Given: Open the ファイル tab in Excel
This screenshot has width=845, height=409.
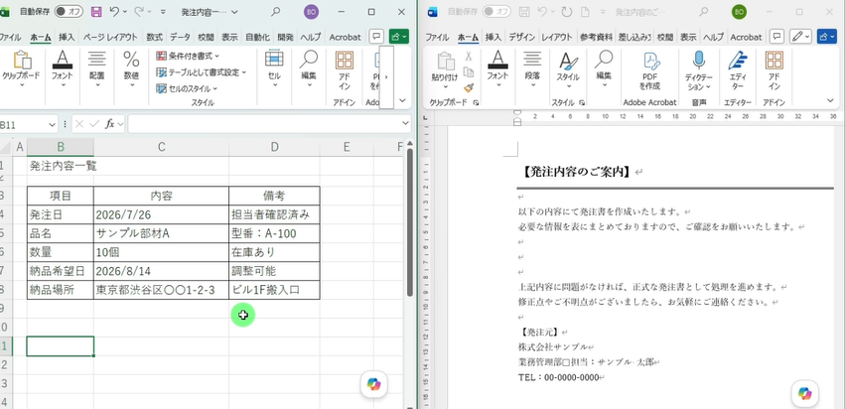Looking at the screenshot, I should (10, 37).
